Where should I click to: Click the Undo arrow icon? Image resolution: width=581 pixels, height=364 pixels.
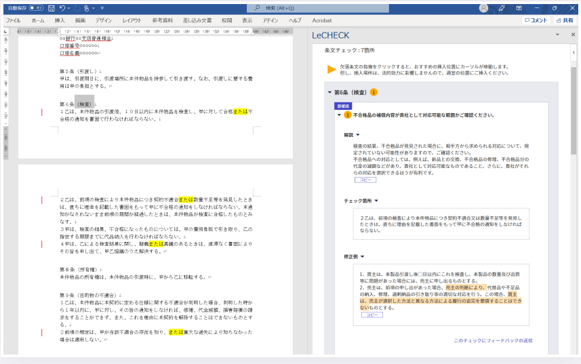[x=62, y=8]
